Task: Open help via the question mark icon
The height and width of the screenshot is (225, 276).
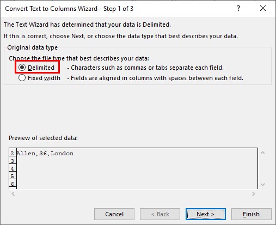Action: (238, 8)
